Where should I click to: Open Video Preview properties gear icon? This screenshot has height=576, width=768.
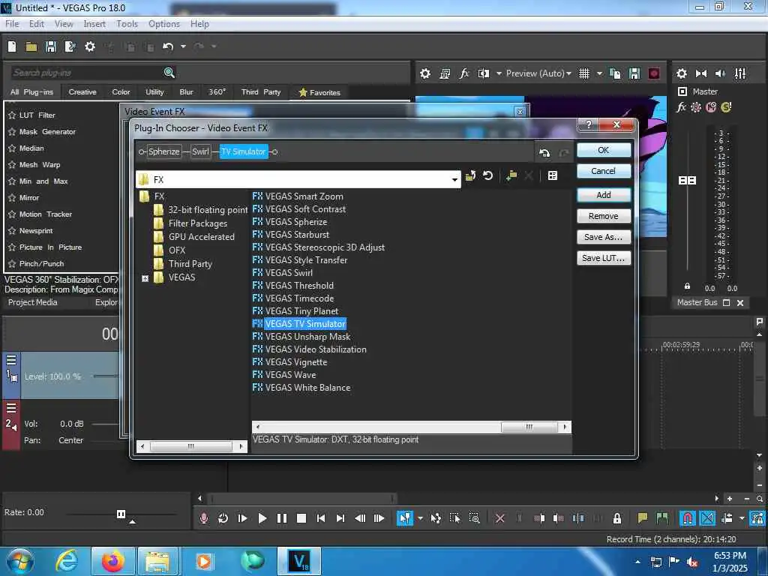[425, 73]
